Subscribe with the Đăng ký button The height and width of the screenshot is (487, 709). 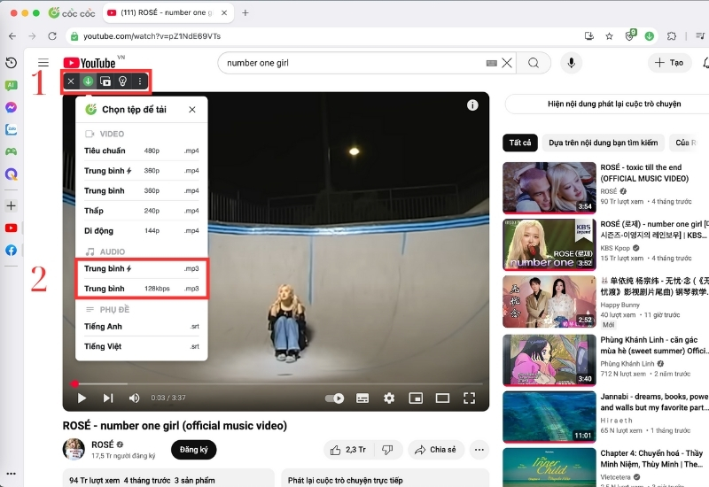pos(193,450)
